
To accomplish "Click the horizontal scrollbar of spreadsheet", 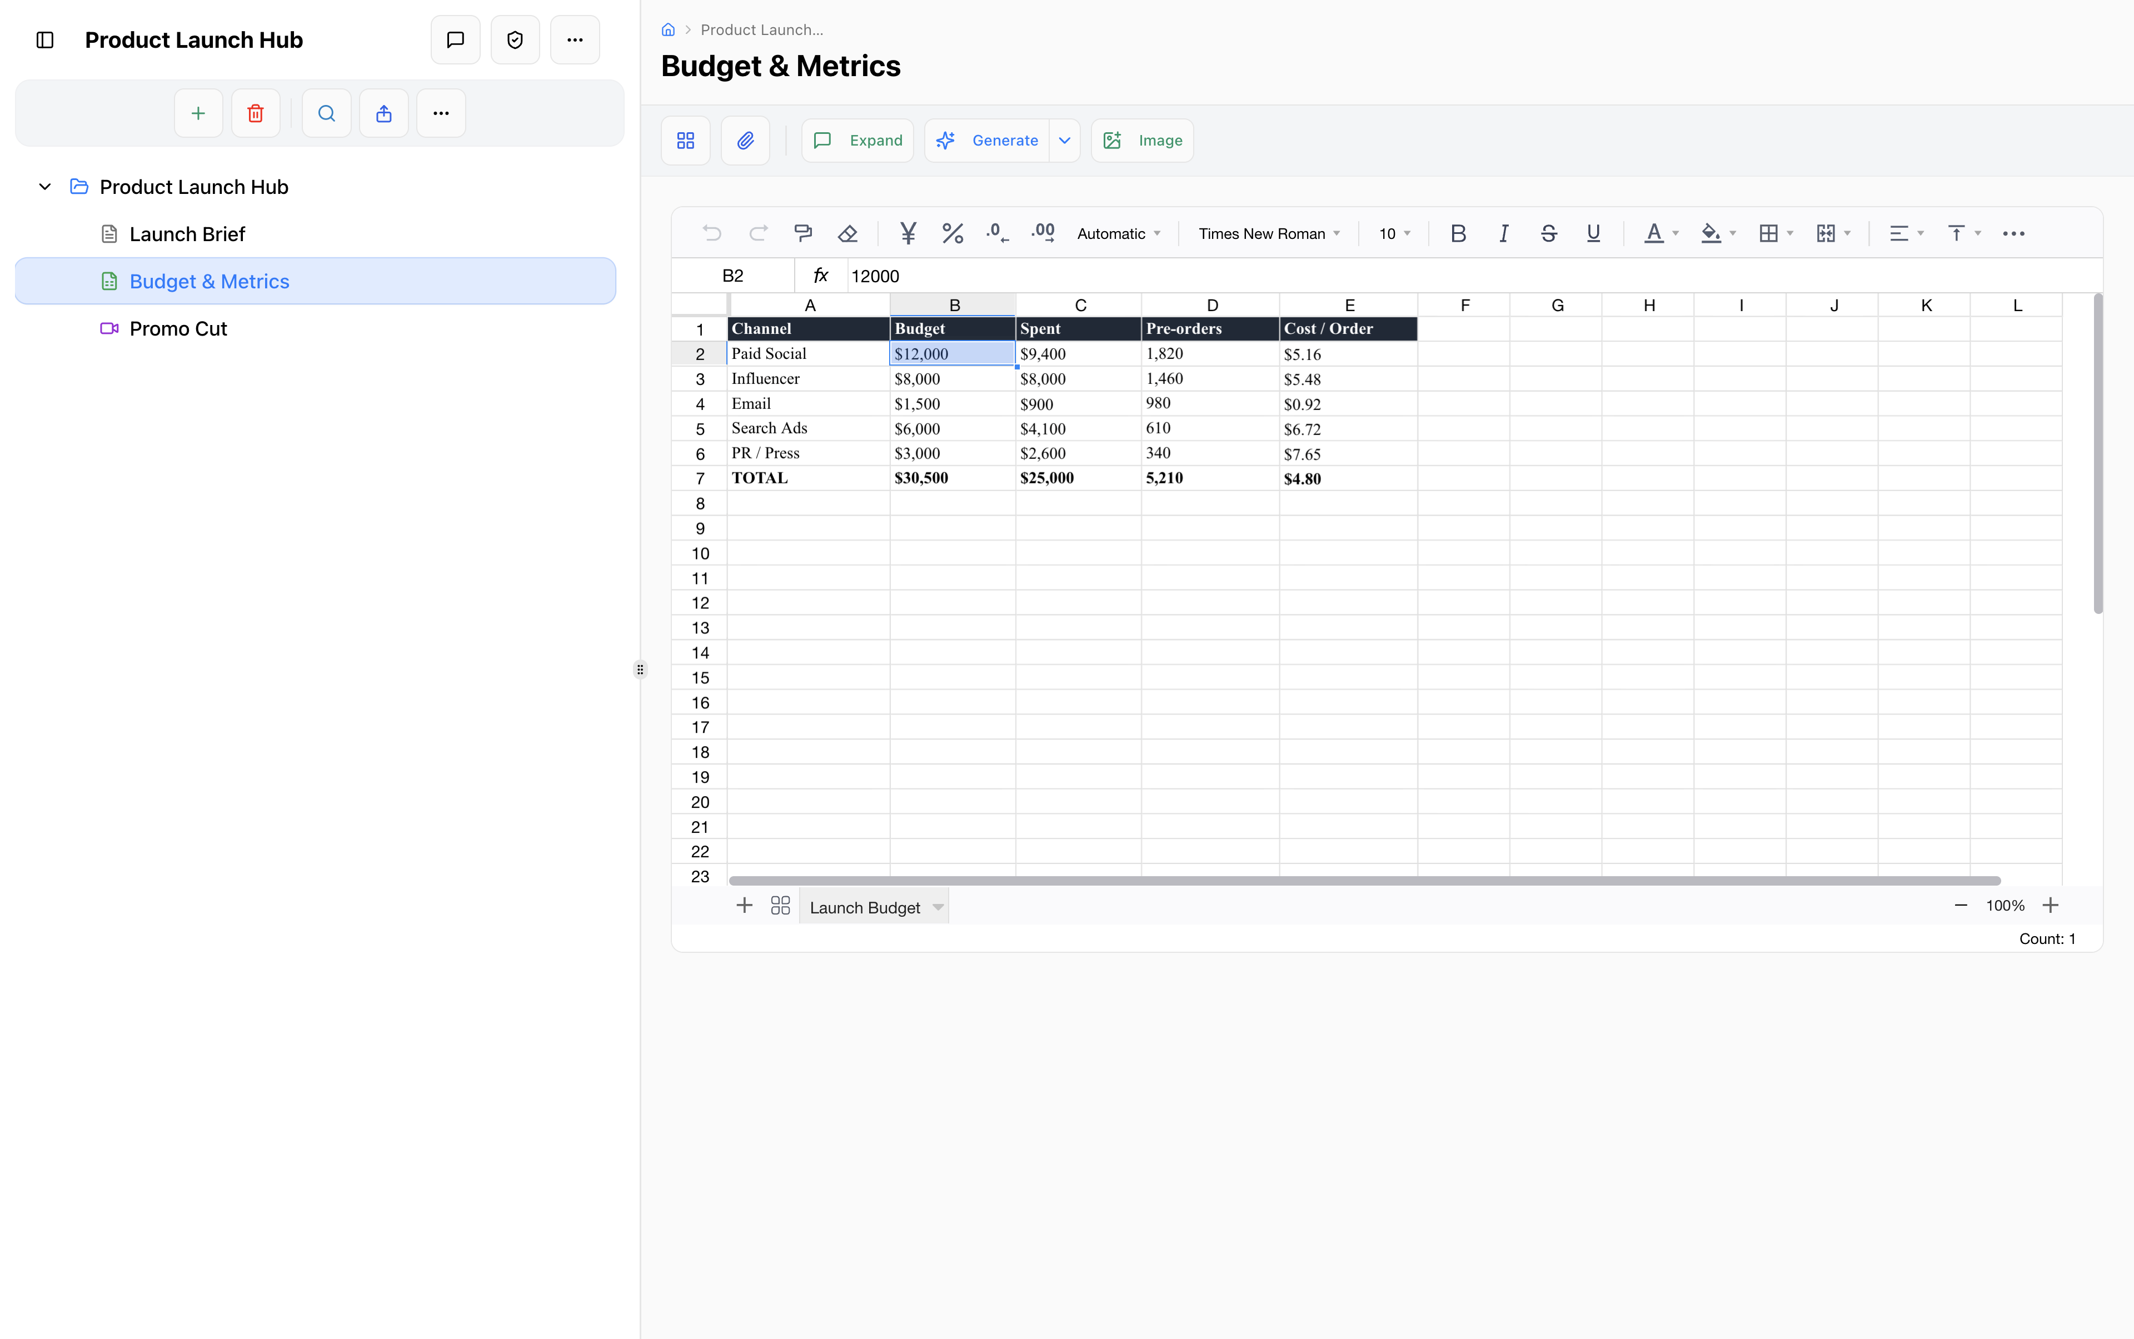I will [x=1364, y=880].
